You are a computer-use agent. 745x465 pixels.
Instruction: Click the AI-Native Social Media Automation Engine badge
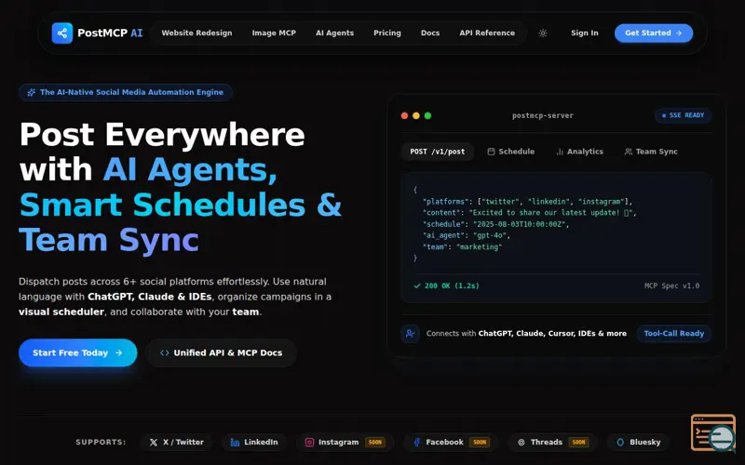click(x=126, y=92)
